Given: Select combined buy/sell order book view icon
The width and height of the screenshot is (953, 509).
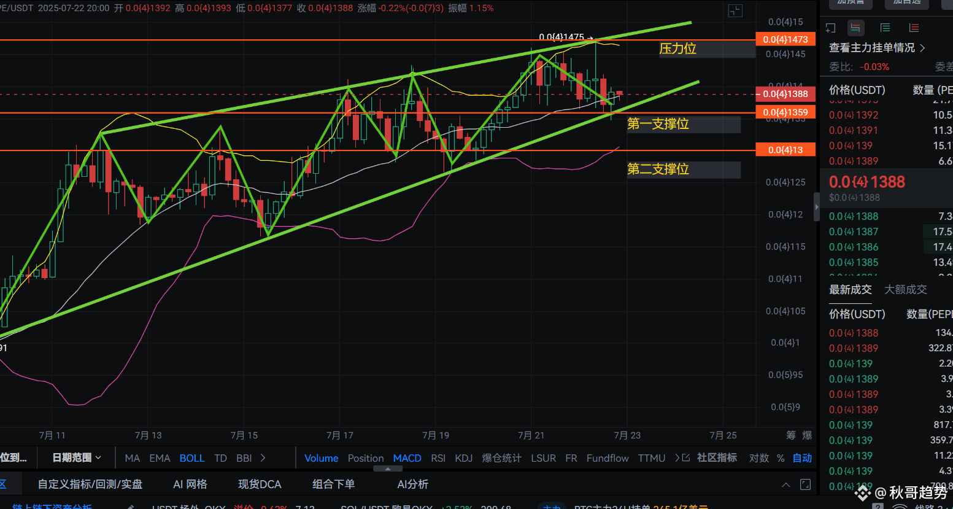Looking at the screenshot, I should tap(855, 28).
